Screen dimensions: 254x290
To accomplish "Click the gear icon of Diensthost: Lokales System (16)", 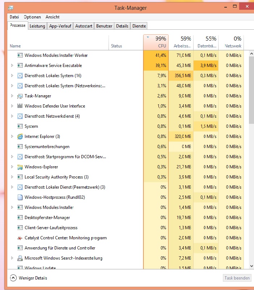I will click(x=20, y=75).
